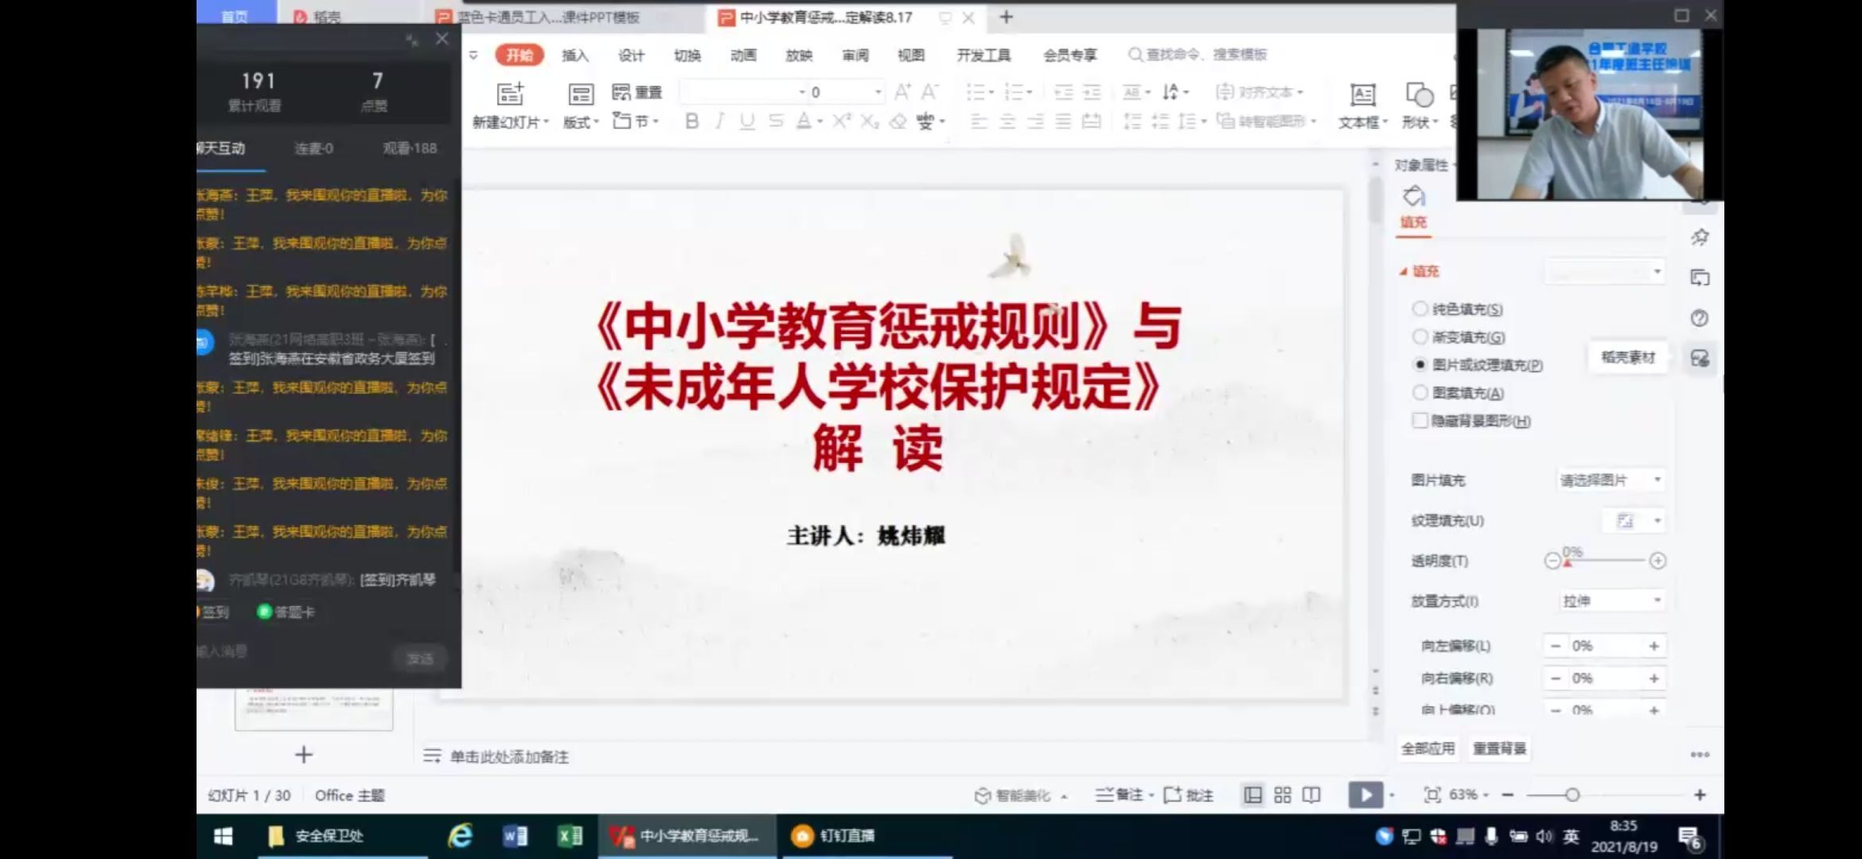Click the 全部应用 button
Image resolution: width=1862 pixels, height=859 pixels.
point(1428,748)
